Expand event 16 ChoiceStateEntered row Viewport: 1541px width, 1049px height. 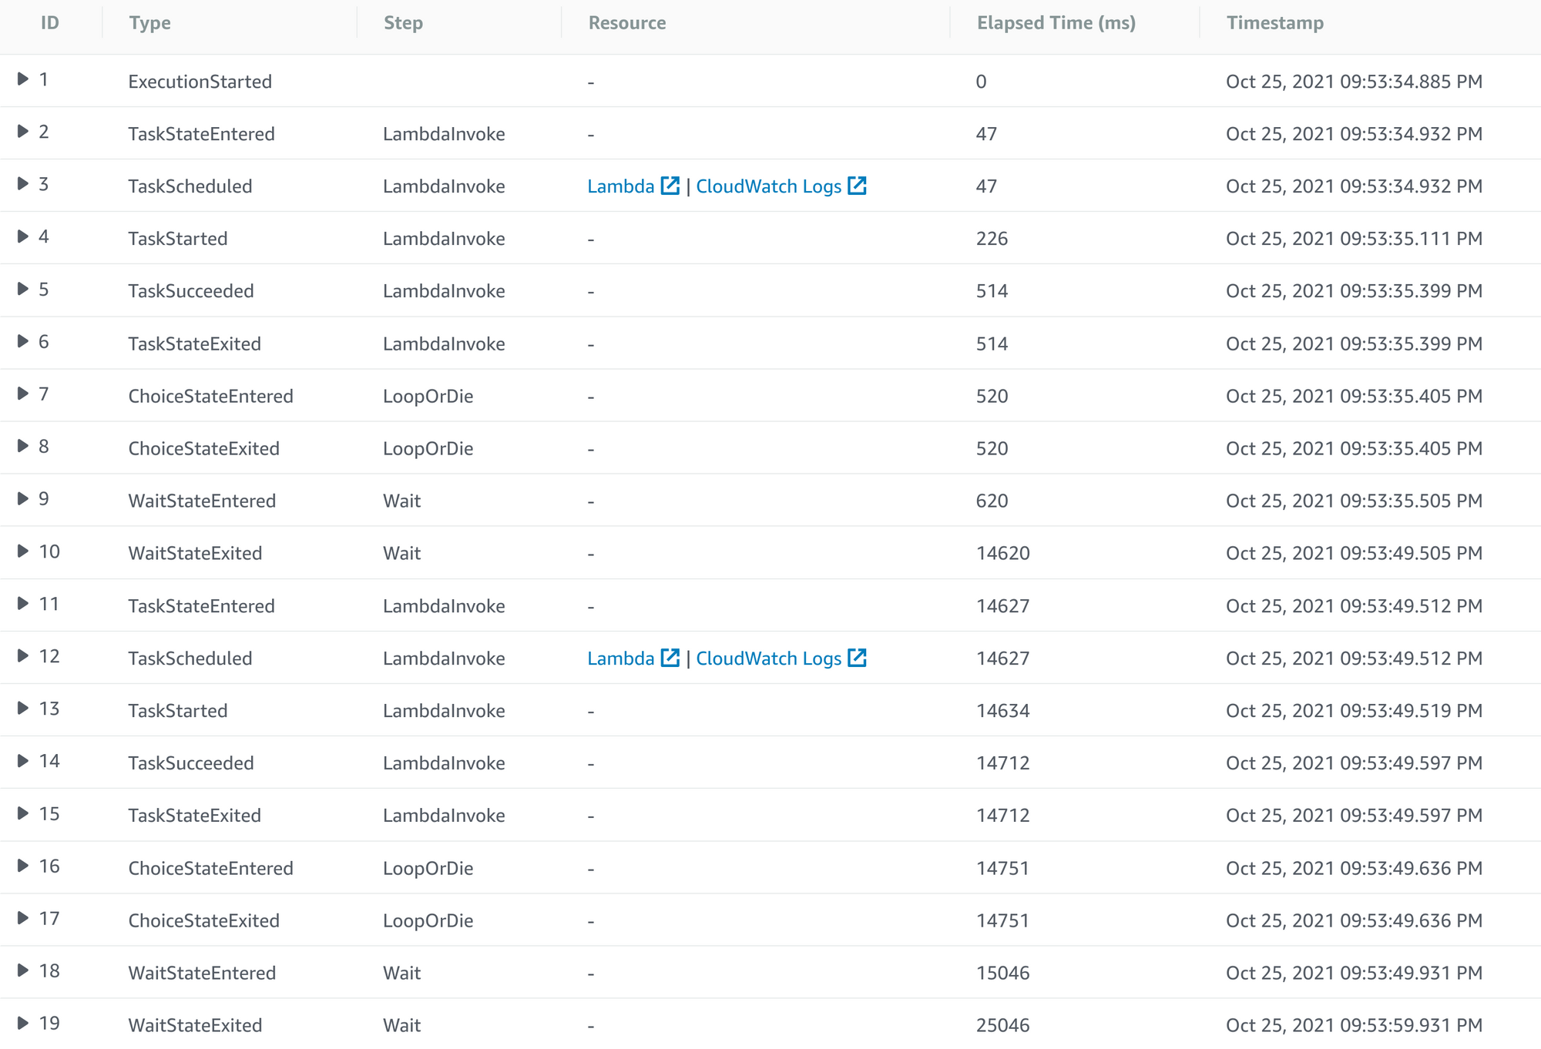(23, 866)
